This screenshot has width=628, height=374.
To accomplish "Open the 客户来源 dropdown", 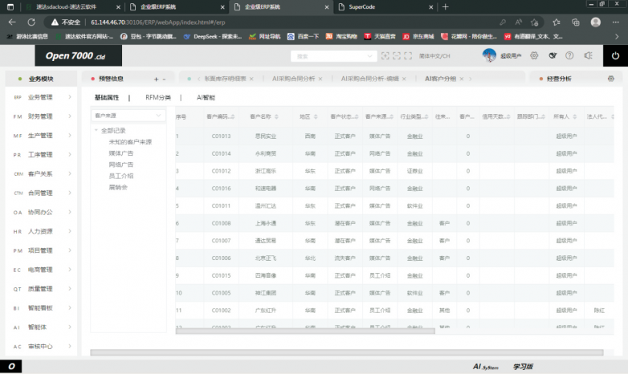I will 128,116.
